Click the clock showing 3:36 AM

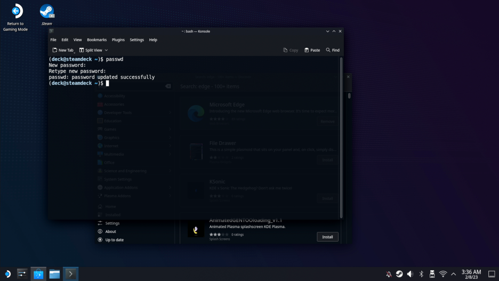[471, 274]
